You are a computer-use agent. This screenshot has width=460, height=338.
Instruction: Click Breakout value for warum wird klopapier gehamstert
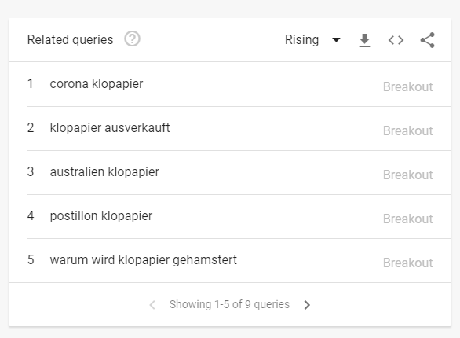point(407,263)
